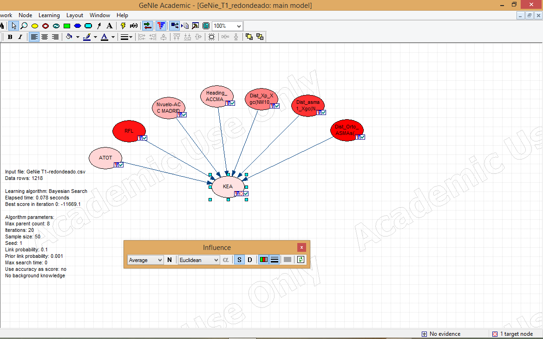The height and width of the screenshot is (339, 543).
Task: Click the 1 target node status entry
Action: point(512,334)
